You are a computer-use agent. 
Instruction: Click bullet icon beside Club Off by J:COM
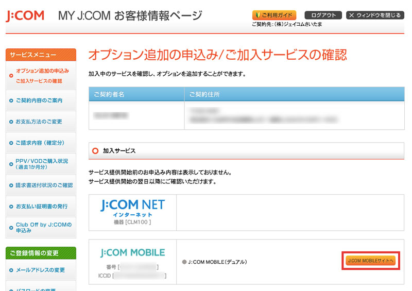(11, 228)
